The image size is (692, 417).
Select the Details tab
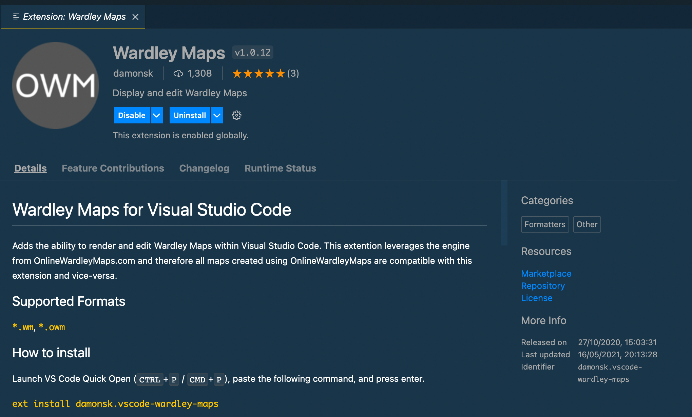(x=30, y=168)
